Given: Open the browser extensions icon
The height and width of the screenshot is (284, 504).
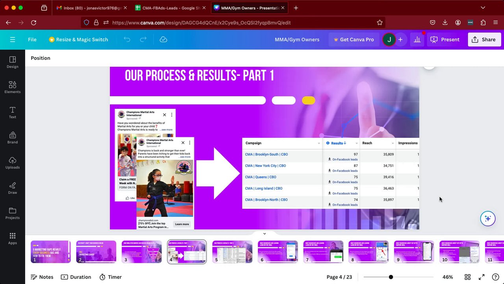Looking at the screenshot, I should [483, 23].
